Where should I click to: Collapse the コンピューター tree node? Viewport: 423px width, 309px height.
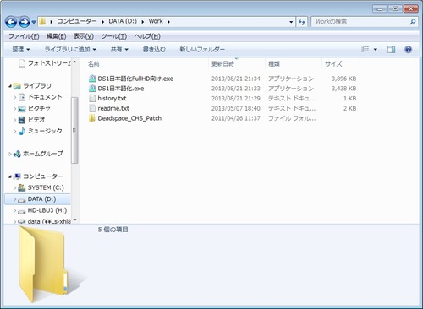pos(10,176)
